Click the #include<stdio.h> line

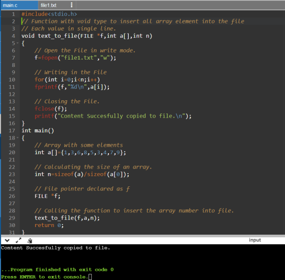(49, 14)
